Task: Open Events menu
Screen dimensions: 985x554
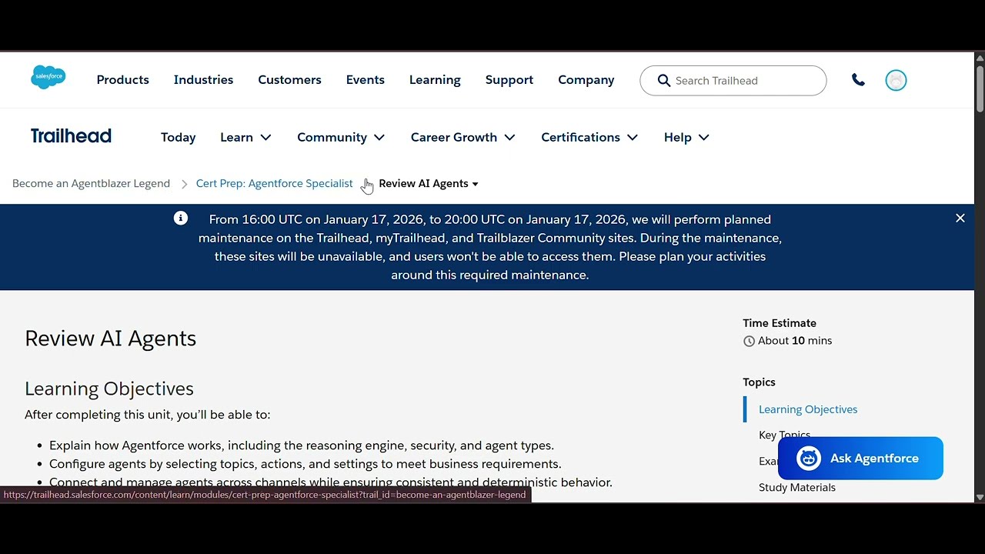Action: [365, 80]
